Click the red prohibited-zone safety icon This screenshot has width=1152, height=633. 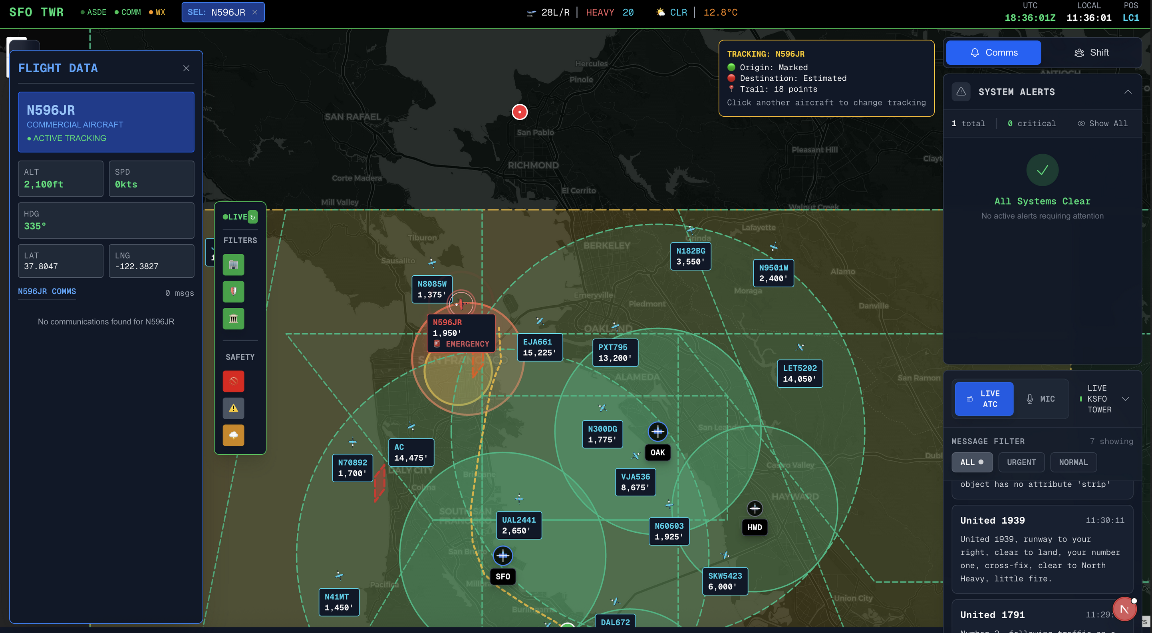(233, 381)
